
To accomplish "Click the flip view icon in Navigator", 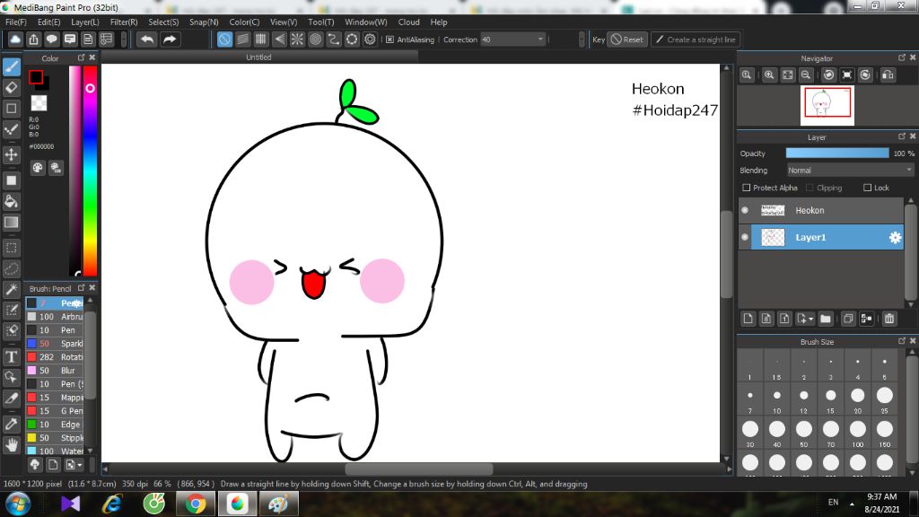I will (888, 75).
